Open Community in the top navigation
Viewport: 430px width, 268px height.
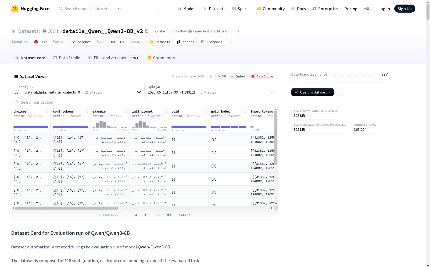point(271,9)
